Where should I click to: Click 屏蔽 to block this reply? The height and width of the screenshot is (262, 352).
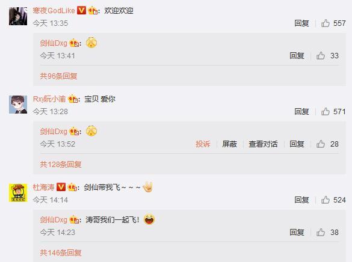(229, 144)
